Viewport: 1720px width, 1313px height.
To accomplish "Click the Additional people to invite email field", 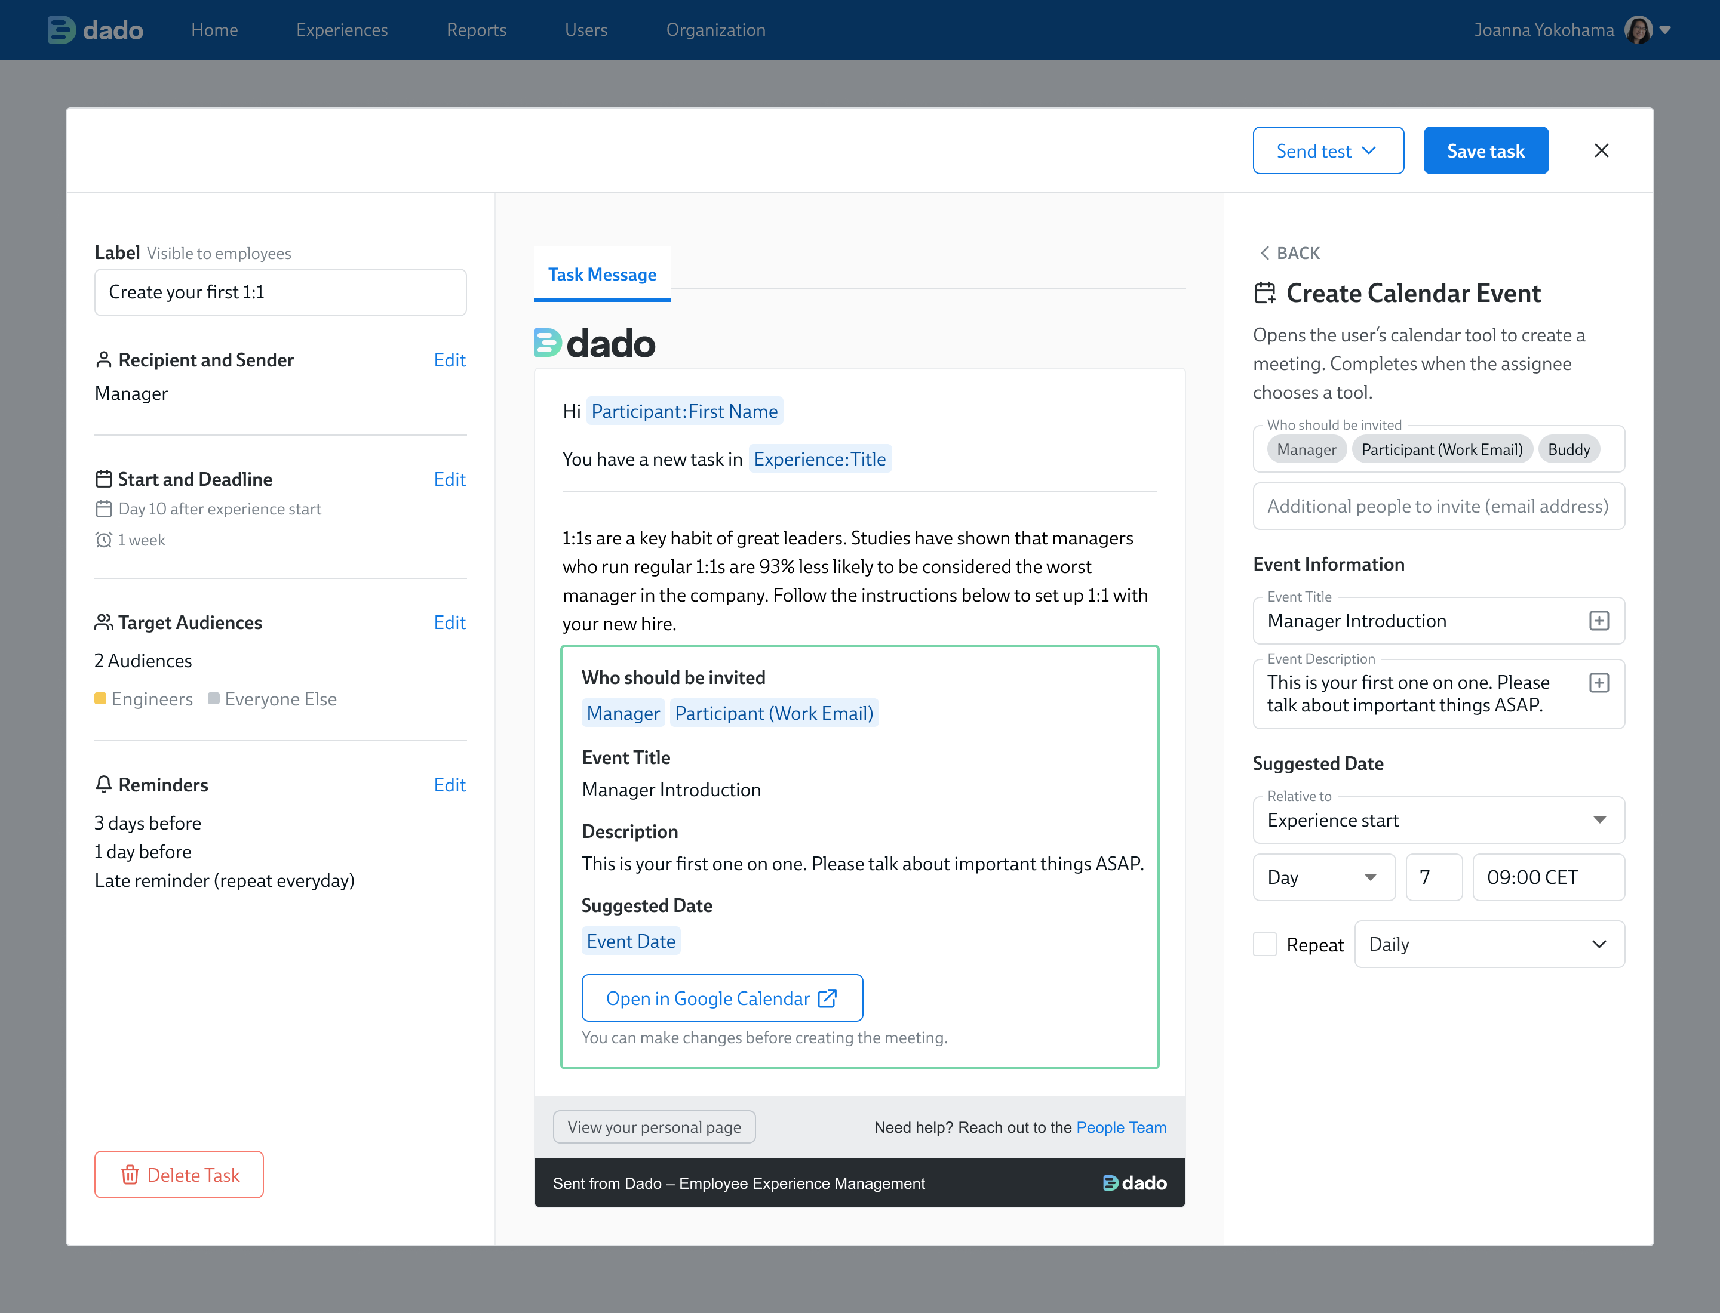I will tap(1439, 506).
